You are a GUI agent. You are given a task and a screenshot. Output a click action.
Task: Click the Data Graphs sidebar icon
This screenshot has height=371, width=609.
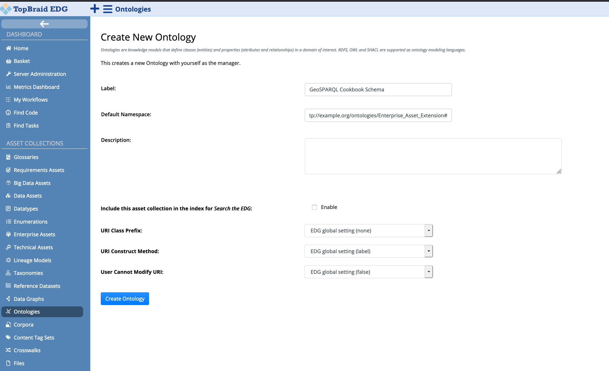tap(8, 299)
